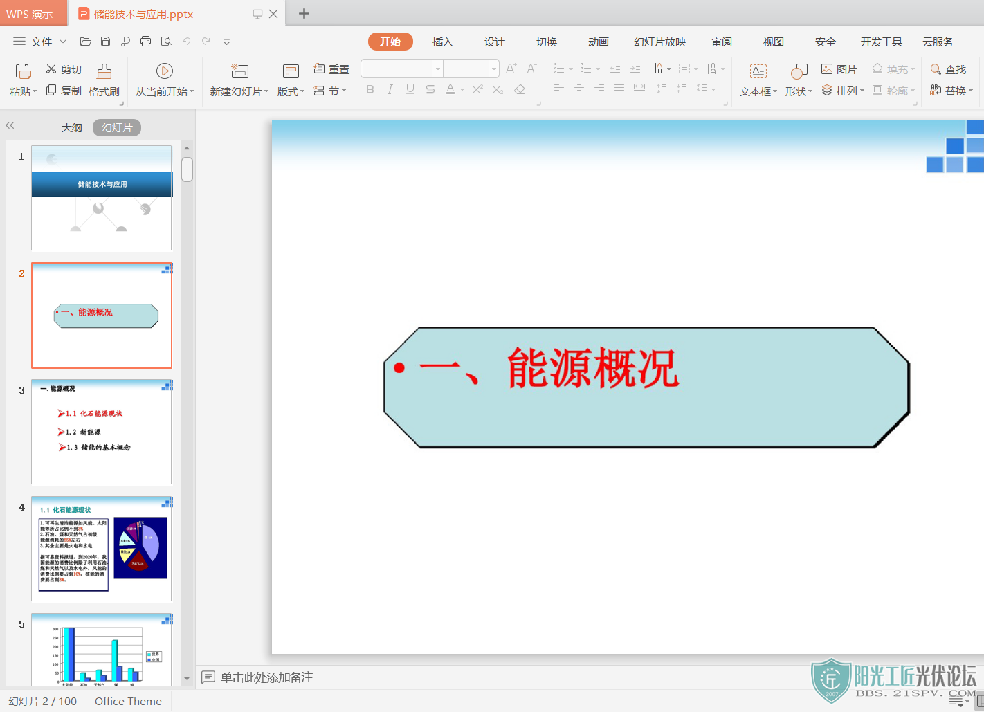Image resolution: width=984 pixels, height=712 pixels.
Task: Collapse the slide panel with double chevron
Action: 10,125
